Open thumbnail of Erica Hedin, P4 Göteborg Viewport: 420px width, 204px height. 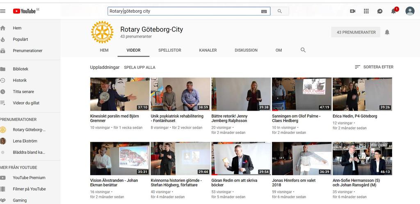pyautogui.click(x=362, y=94)
